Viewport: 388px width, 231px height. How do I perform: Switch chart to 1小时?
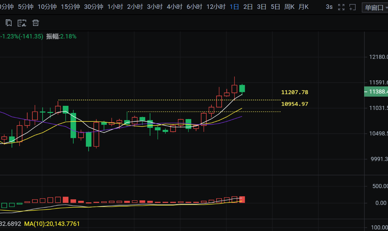tap(115, 7)
